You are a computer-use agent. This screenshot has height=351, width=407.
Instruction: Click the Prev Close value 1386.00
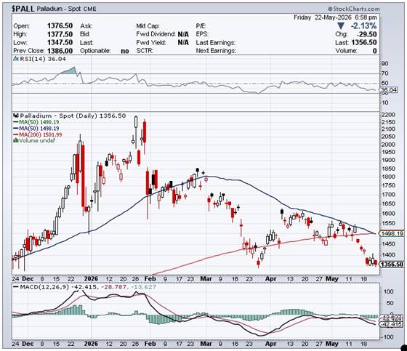coord(60,51)
